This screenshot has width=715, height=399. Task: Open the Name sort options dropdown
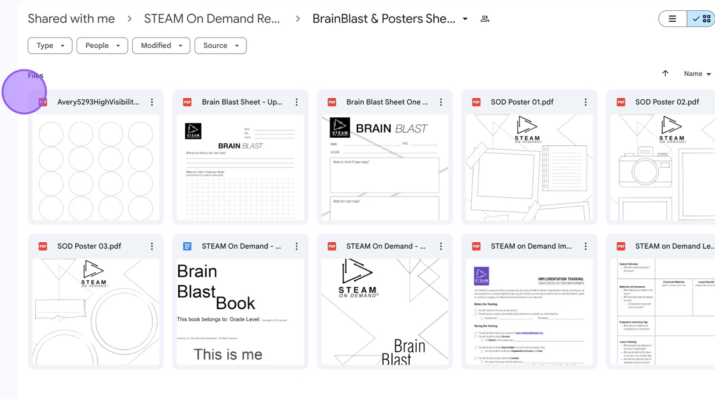click(697, 74)
